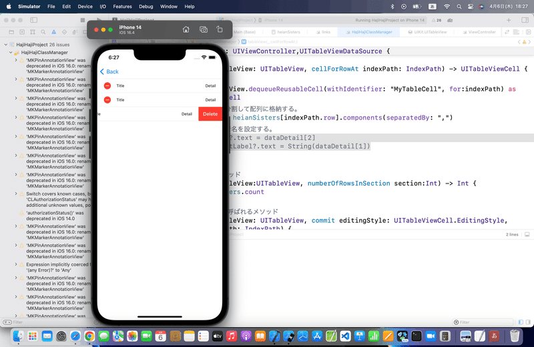Open Wi-Fi status menu
This screenshot has height=347, width=534.
pos(447,7)
